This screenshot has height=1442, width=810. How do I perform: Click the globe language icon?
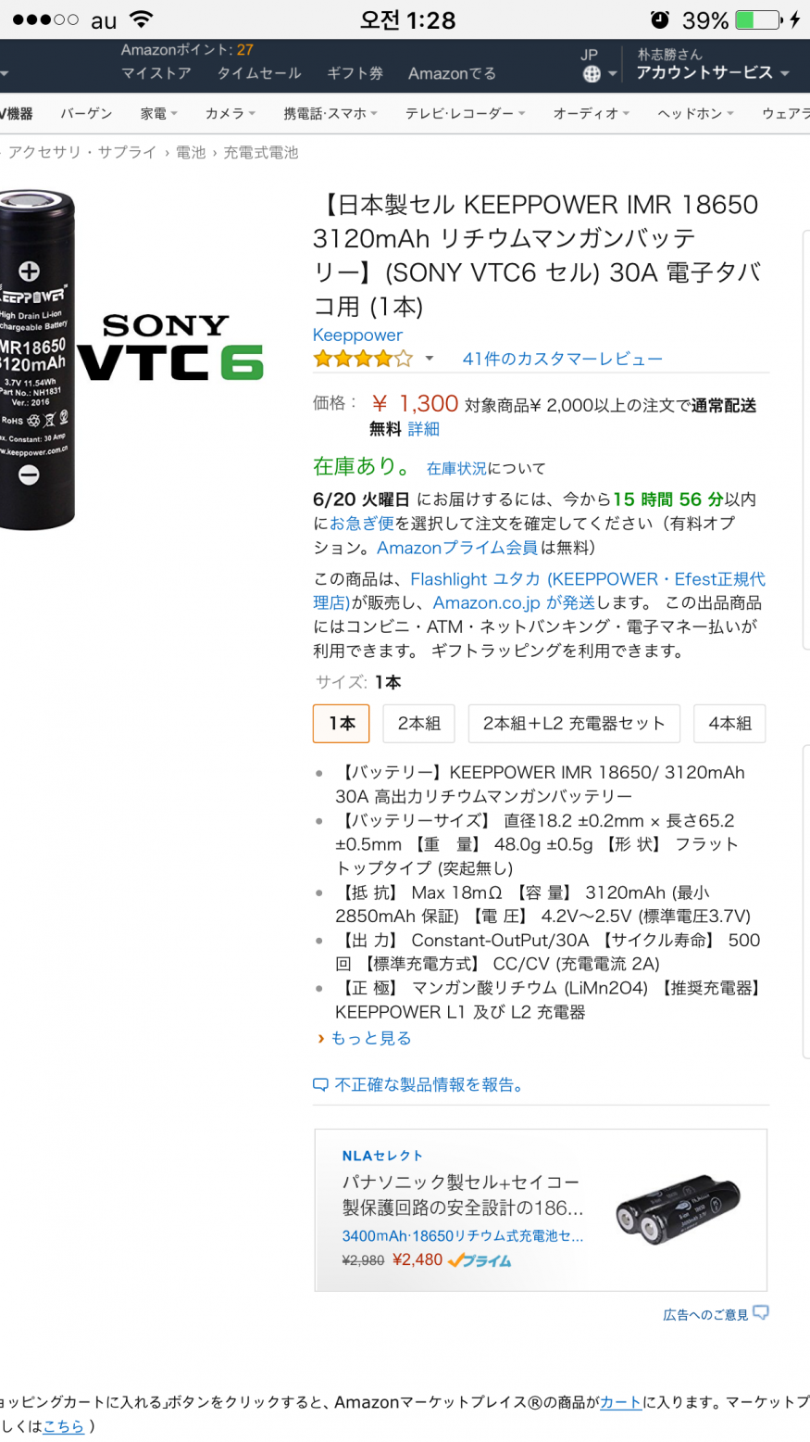592,74
